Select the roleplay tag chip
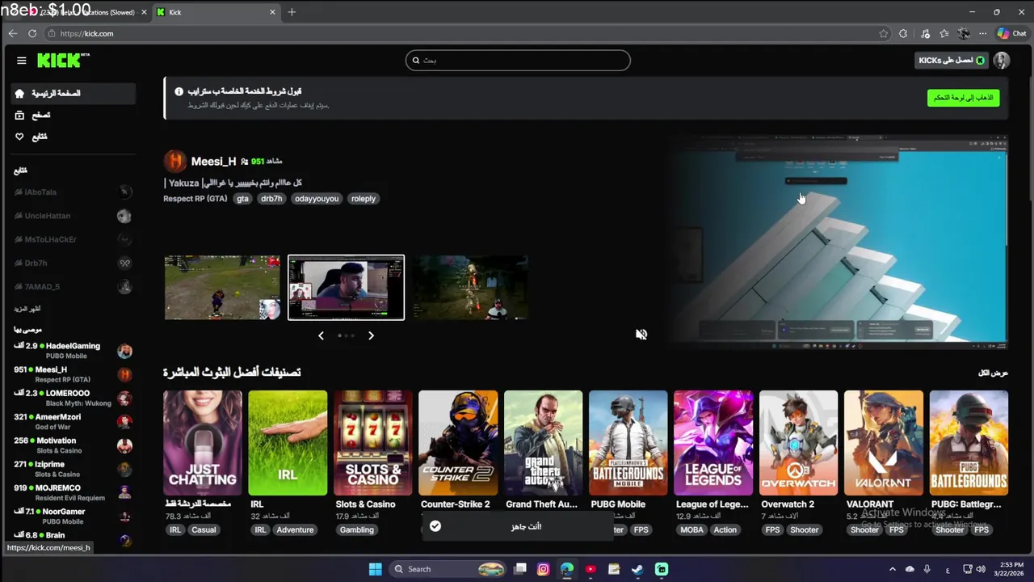Screen dimensions: 1034x582 click(x=364, y=199)
